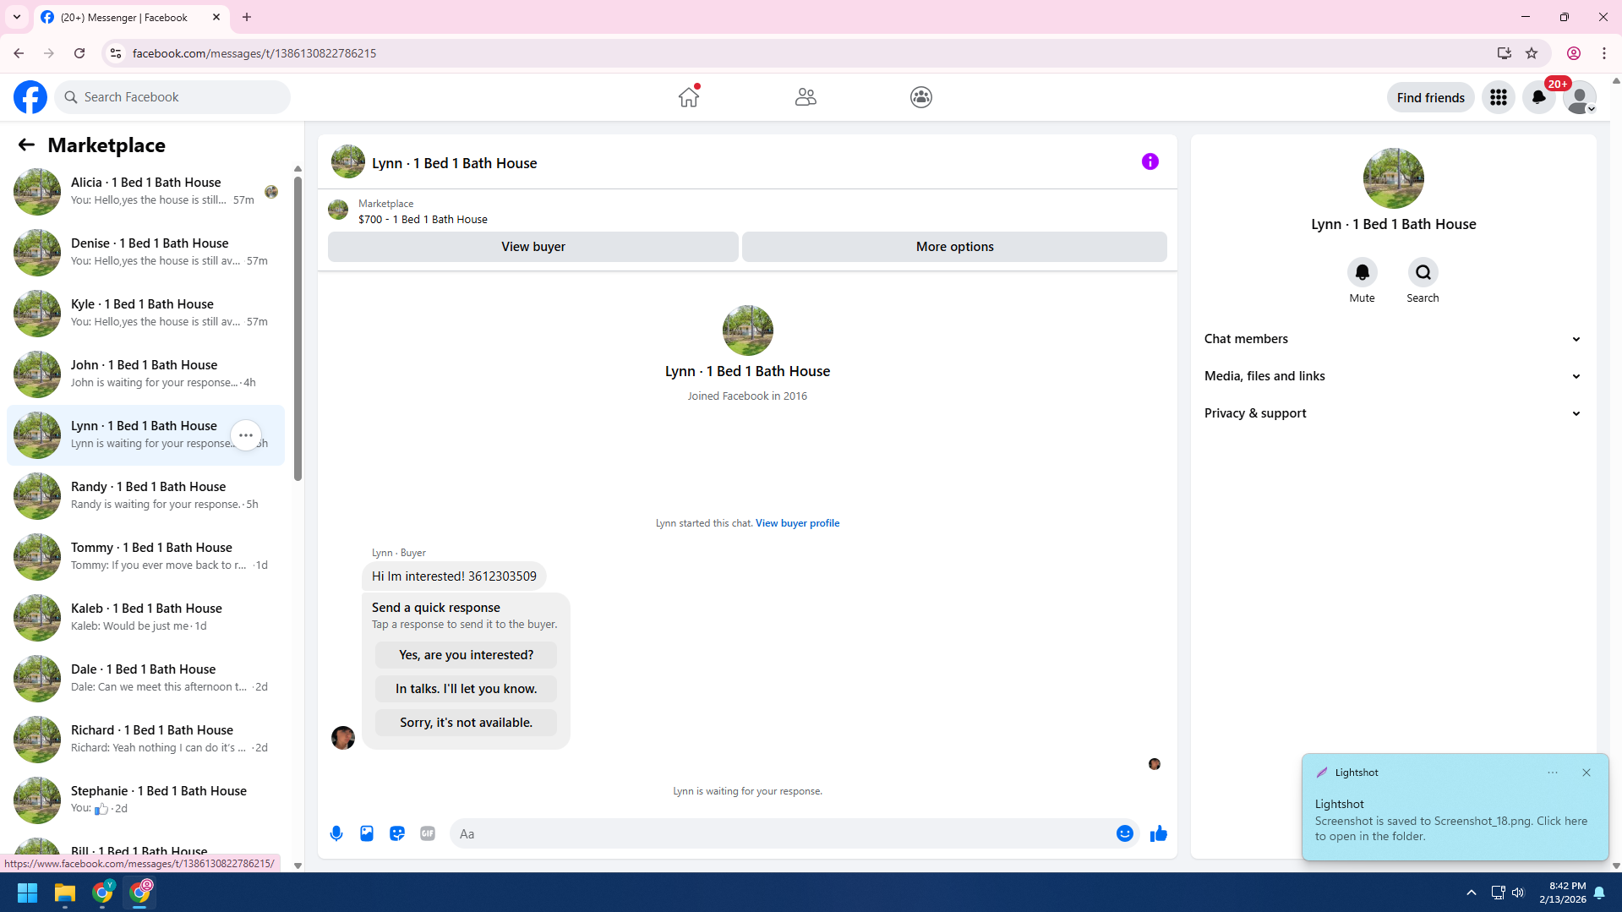Open Randy's conversation
The image size is (1622, 912).
(x=145, y=496)
